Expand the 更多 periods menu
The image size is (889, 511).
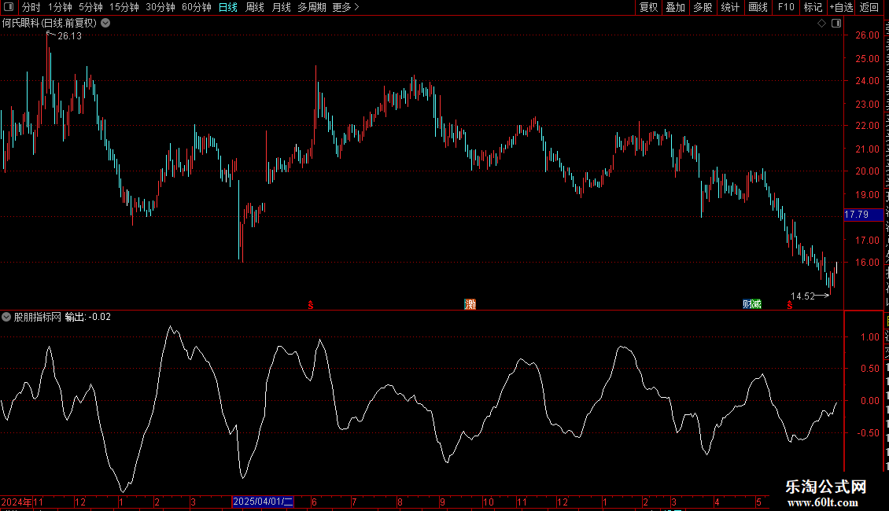click(x=345, y=7)
